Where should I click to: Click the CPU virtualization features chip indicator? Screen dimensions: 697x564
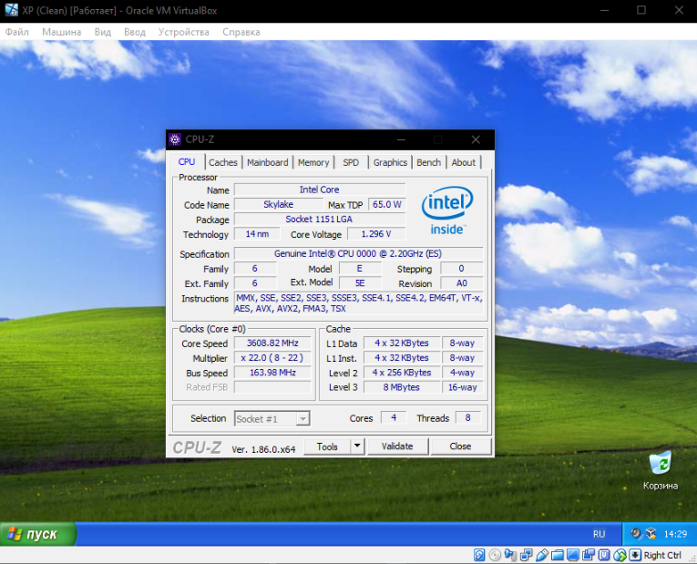pyautogui.click(x=604, y=555)
